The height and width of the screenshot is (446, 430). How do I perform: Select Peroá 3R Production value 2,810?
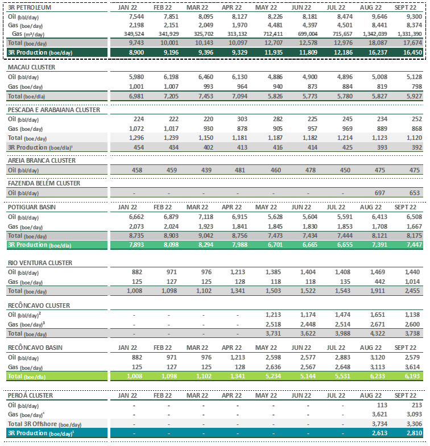(x=414, y=433)
